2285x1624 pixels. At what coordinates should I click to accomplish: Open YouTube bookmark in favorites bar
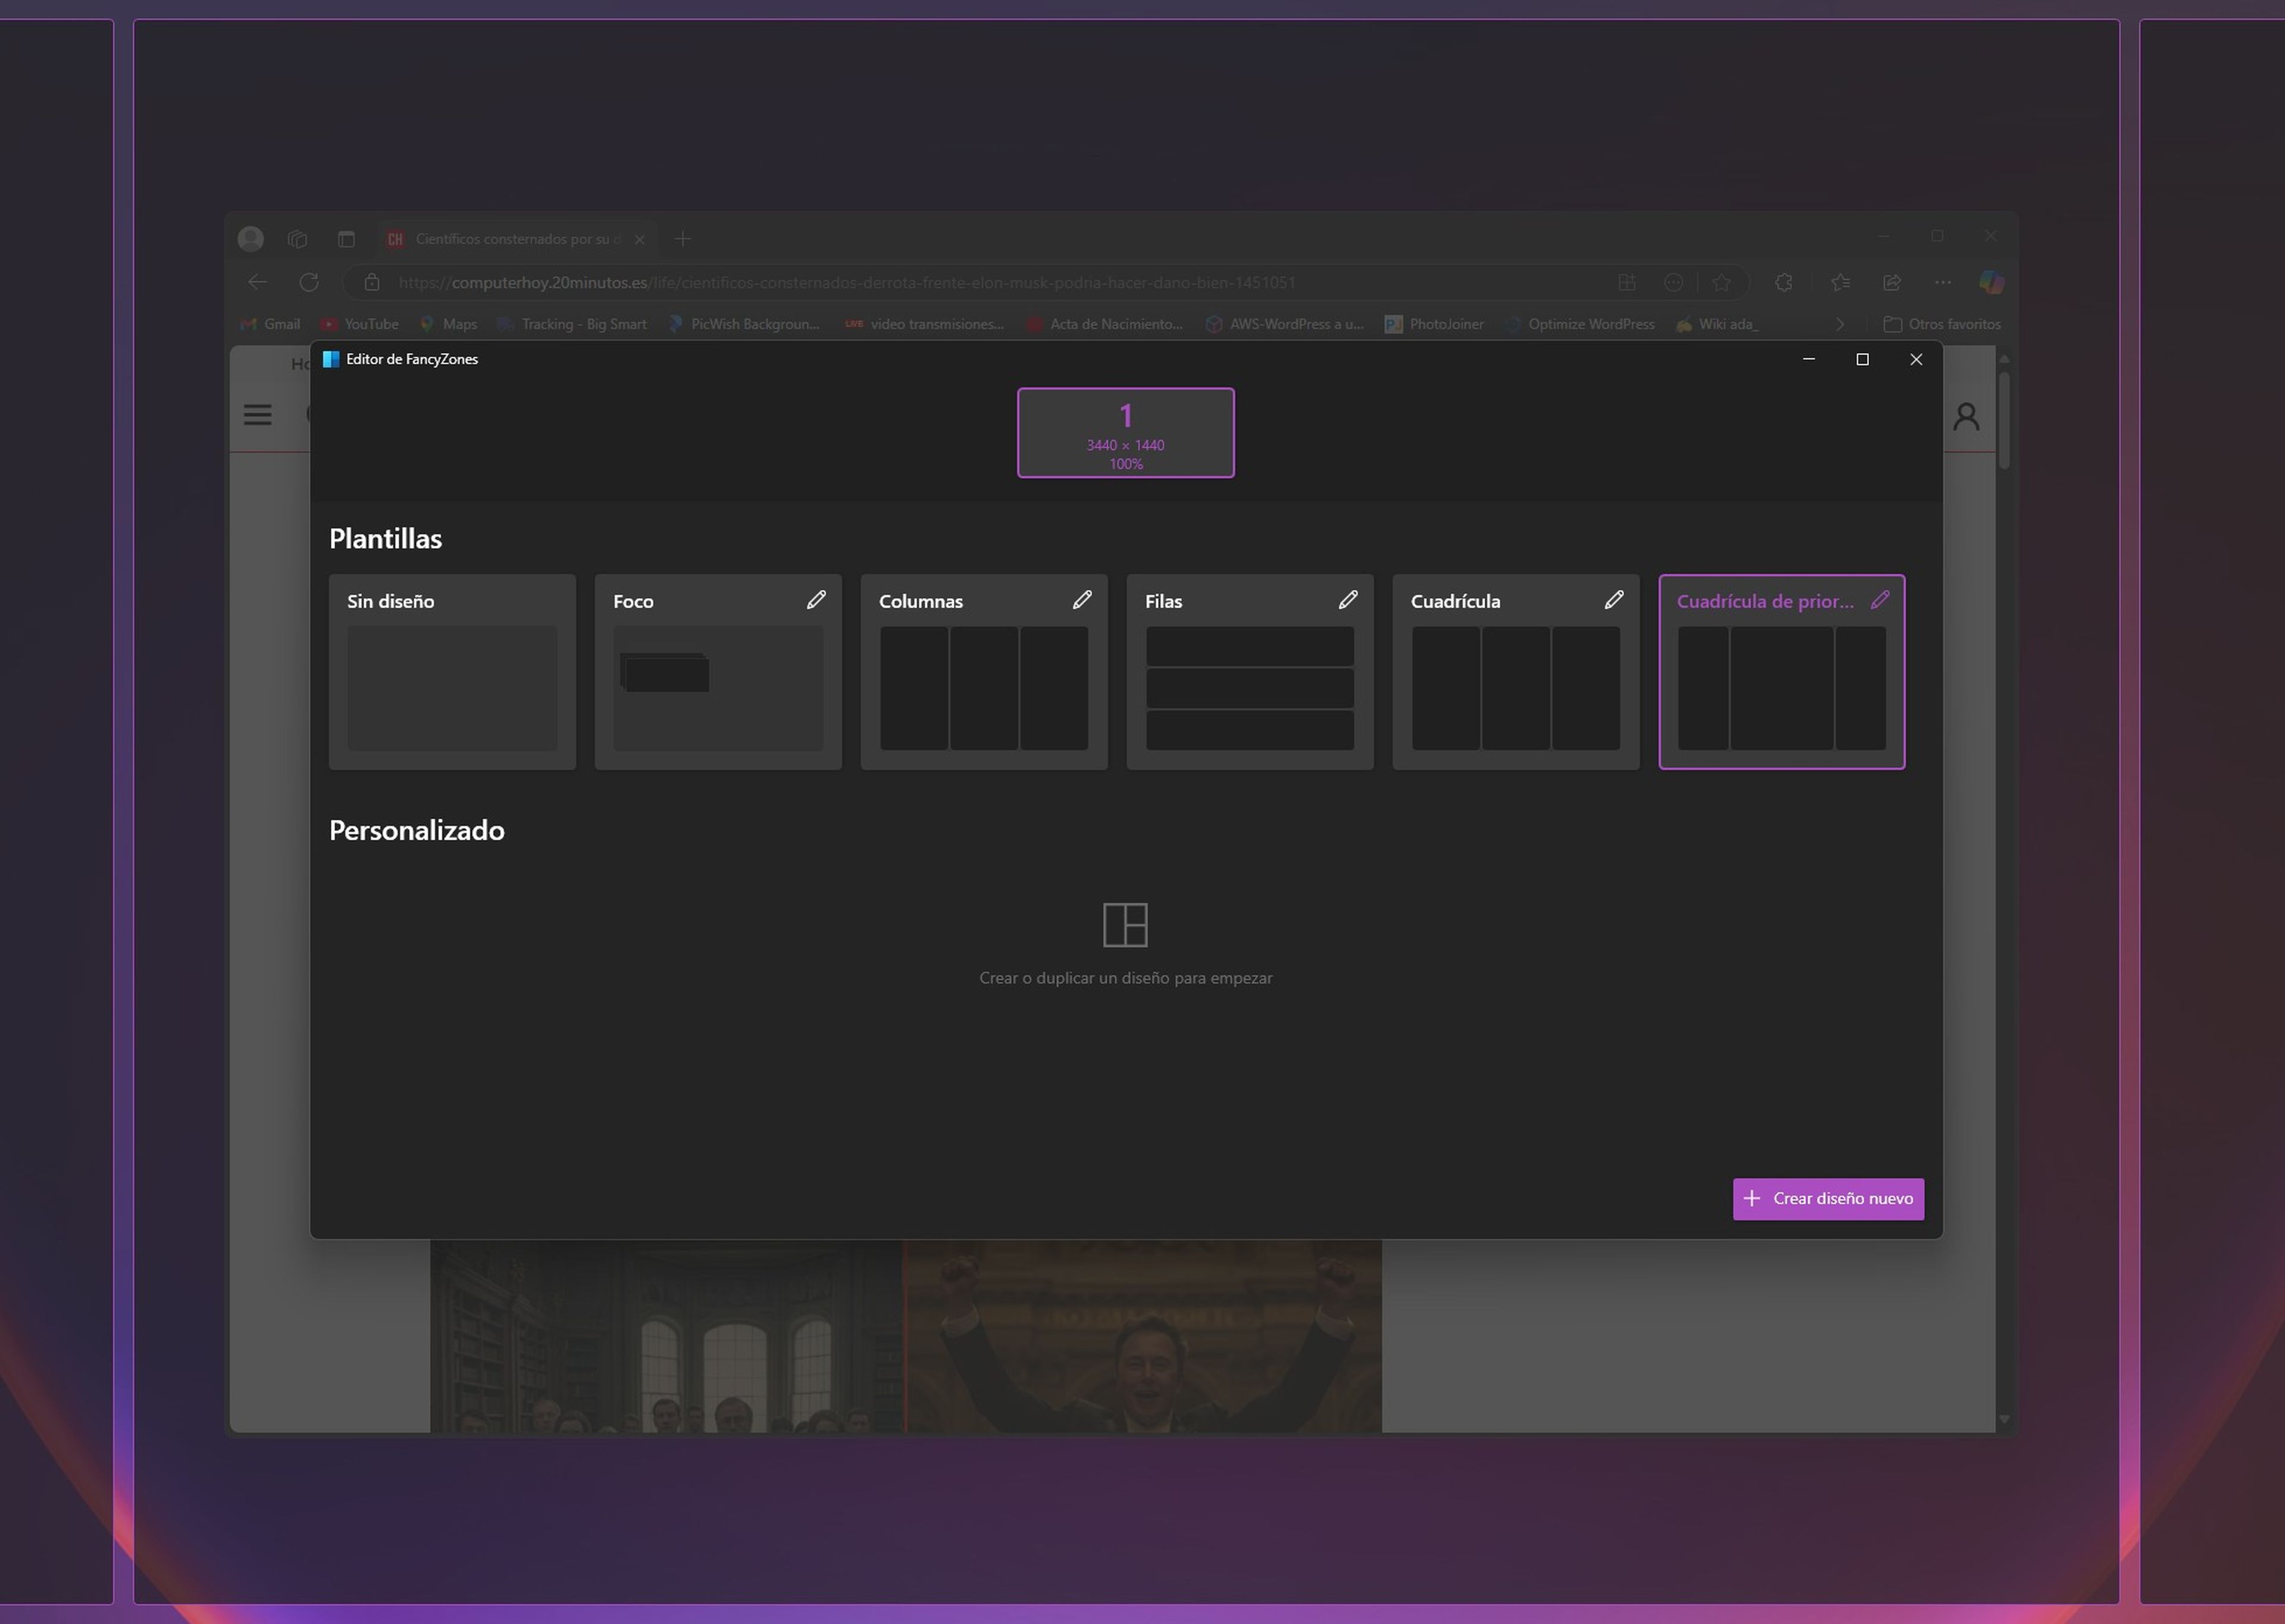click(x=360, y=324)
